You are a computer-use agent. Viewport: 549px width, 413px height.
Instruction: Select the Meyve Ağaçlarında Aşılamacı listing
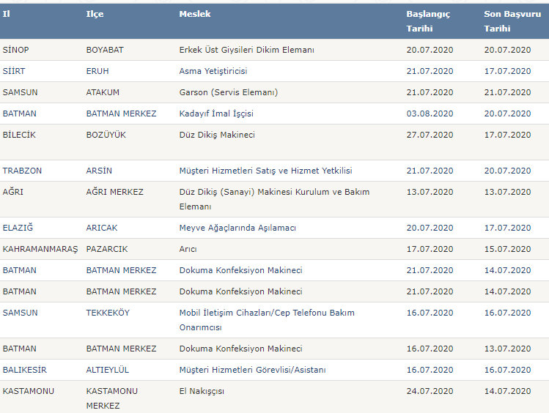tap(237, 228)
